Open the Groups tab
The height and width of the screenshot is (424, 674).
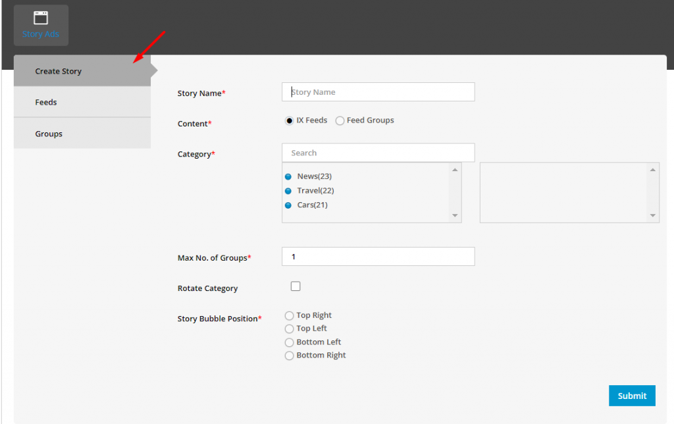(82, 134)
